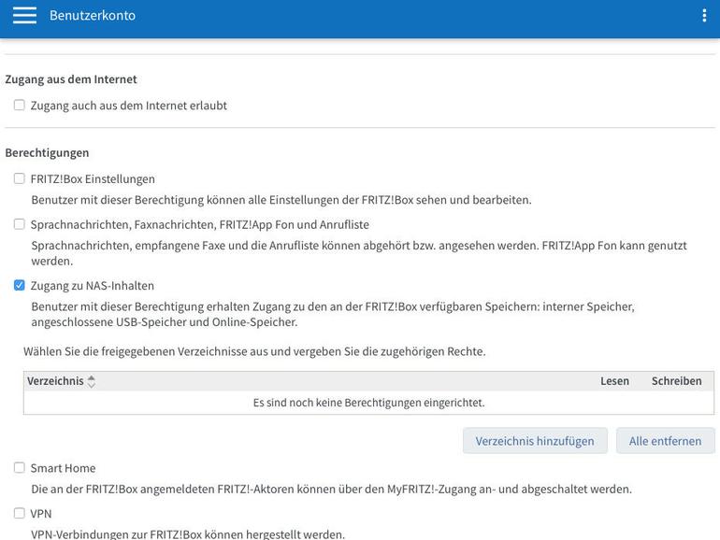Image resolution: width=720 pixels, height=540 pixels.
Task: Sort table by Verzeichnis column arrow
Action: (x=92, y=381)
